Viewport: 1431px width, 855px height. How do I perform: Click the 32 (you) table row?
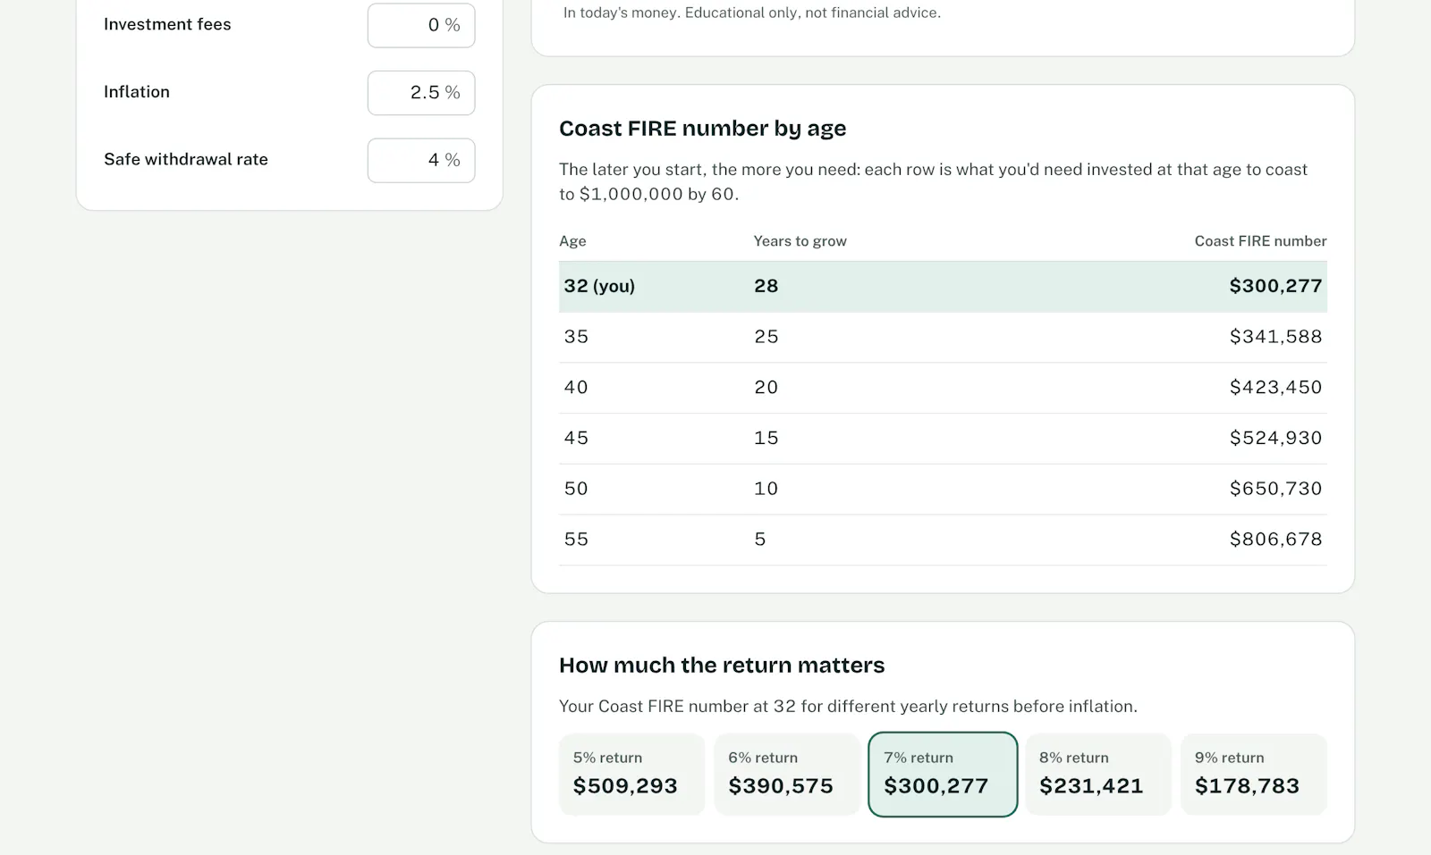(x=943, y=287)
